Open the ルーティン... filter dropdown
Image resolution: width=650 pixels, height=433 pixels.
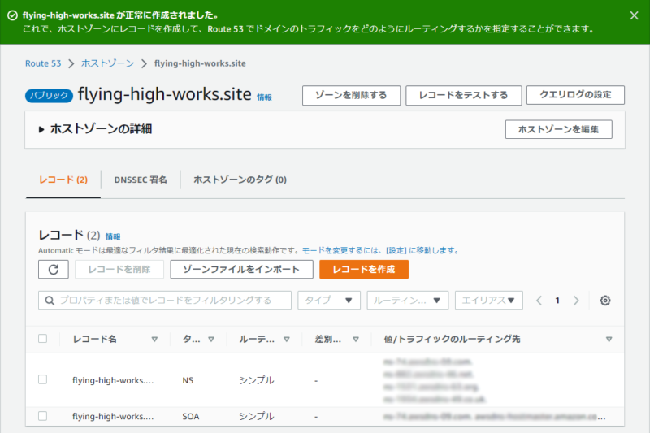click(x=408, y=301)
